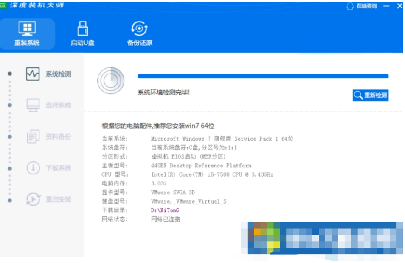The width and height of the screenshot is (405, 263).
Task: Open the 备份还原 tab
Action: point(140,34)
